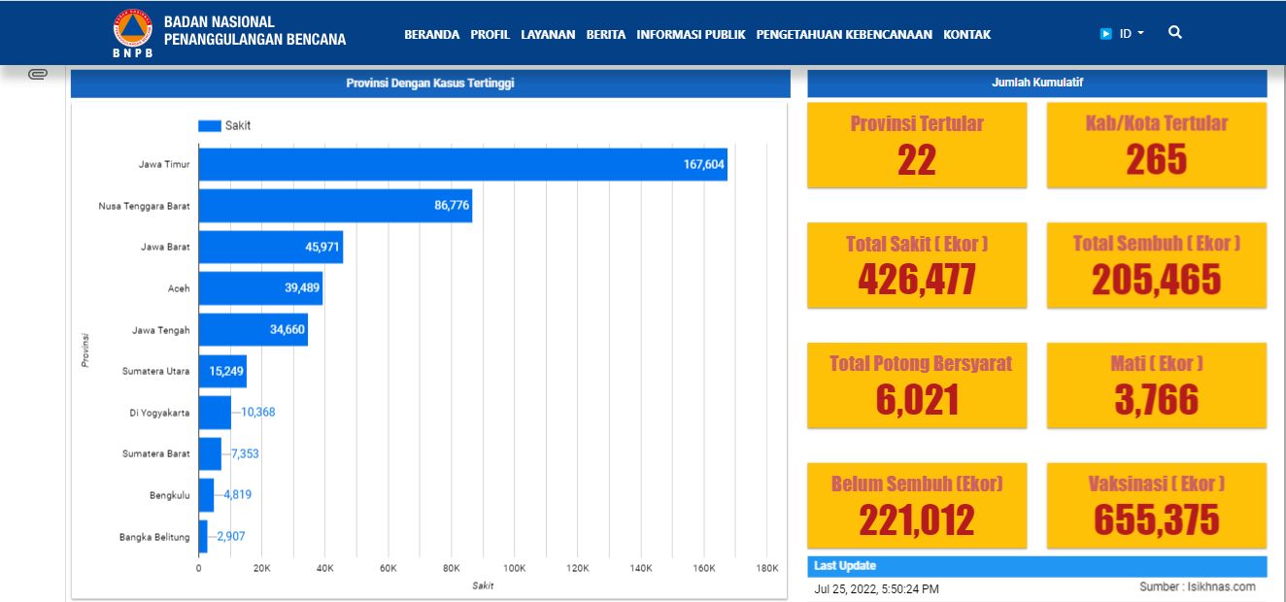Click Badan Nasional Penanggulangan Bencana title
Screen dimensions: 1286x602
[254, 31]
